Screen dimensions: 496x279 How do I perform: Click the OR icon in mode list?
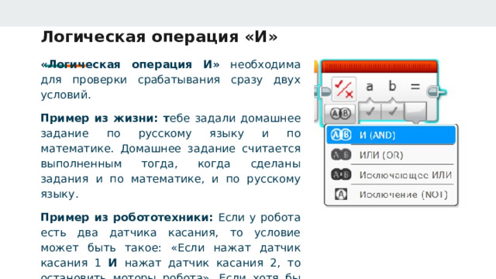341,155
